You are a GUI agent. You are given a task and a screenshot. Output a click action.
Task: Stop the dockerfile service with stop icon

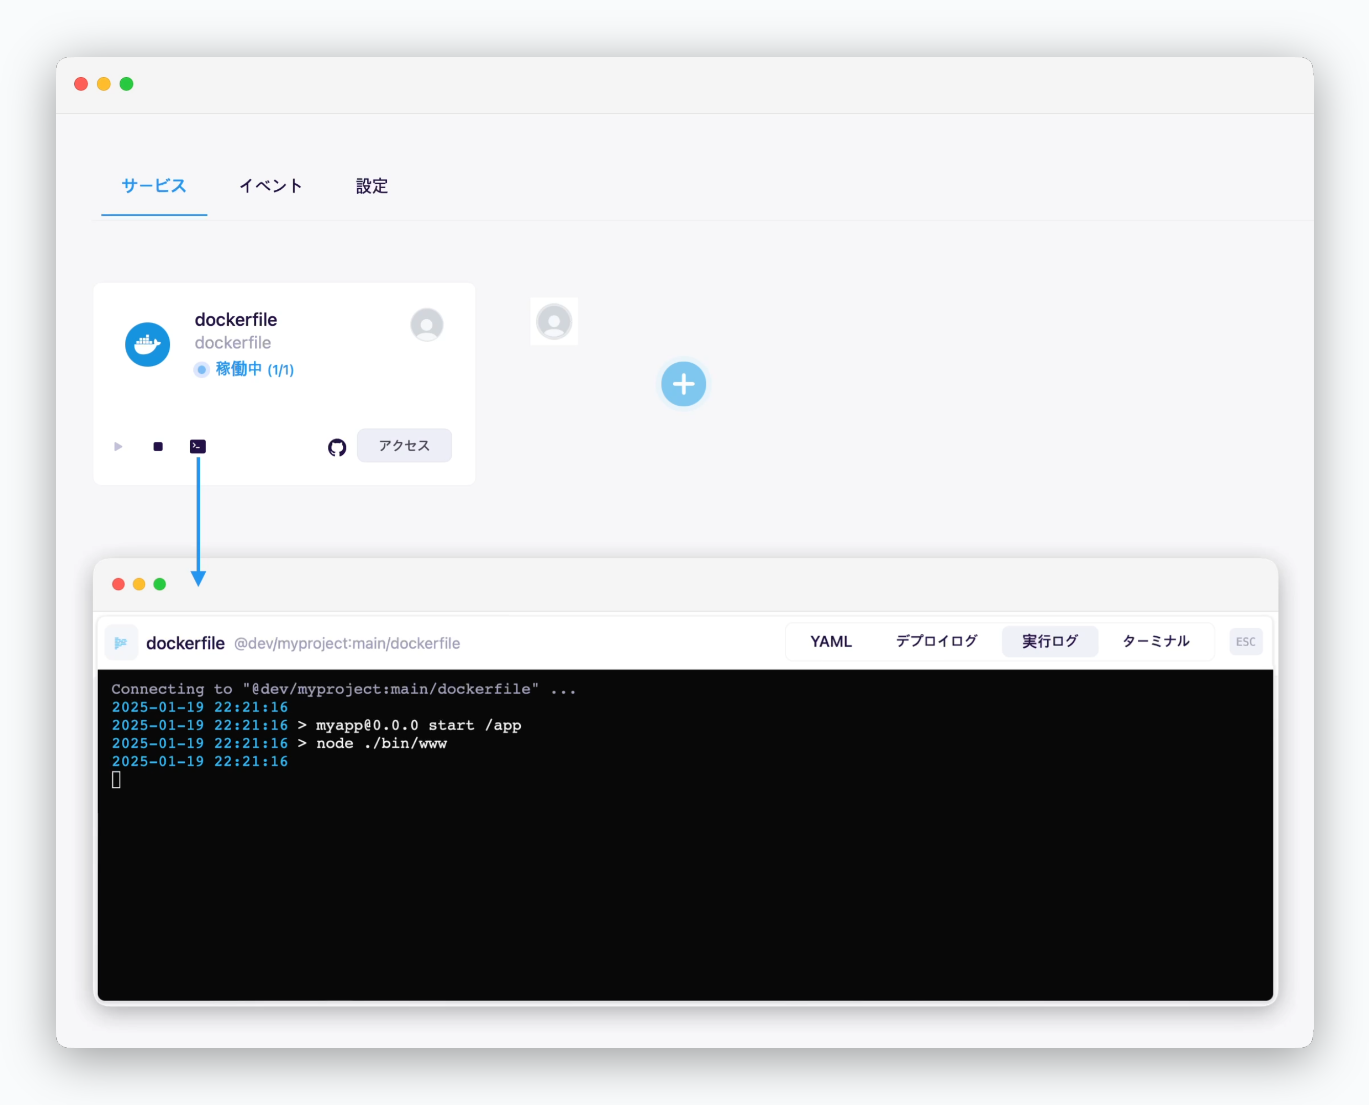pyautogui.click(x=159, y=446)
